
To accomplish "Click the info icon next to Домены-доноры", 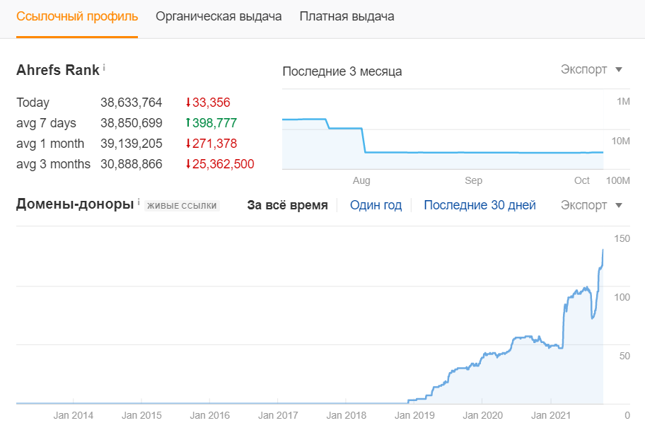I will (139, 202).
